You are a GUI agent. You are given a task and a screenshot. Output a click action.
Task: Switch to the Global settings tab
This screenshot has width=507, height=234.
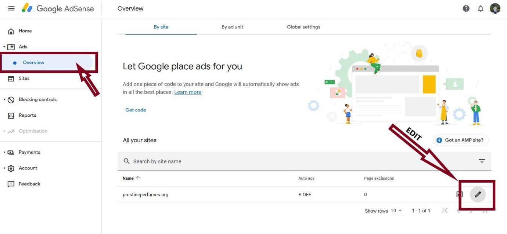[x=303, y=27]
